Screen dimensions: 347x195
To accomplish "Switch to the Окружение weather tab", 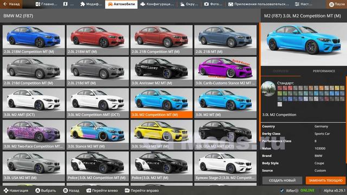I will point(189,4).
